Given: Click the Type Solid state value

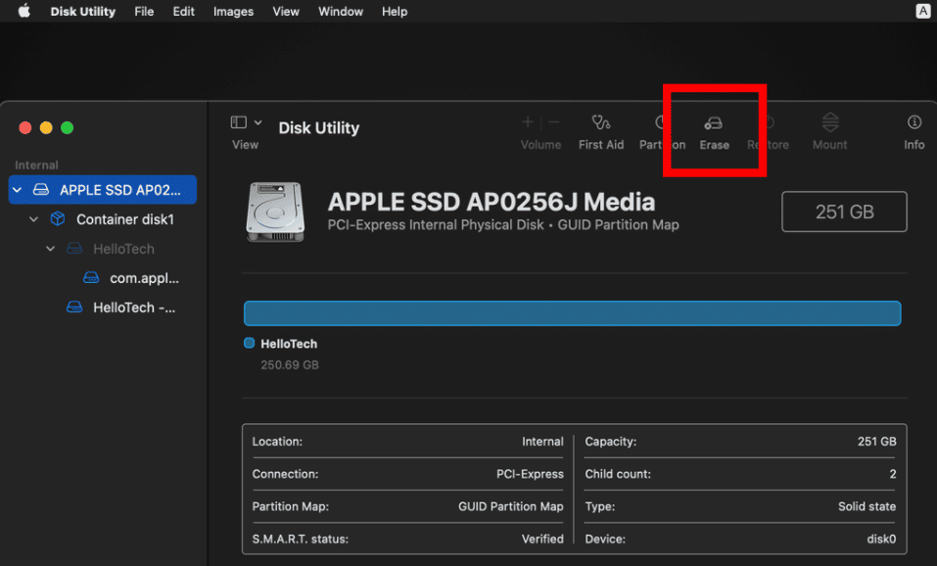Looking at the screenshot, I should point(867,506).
